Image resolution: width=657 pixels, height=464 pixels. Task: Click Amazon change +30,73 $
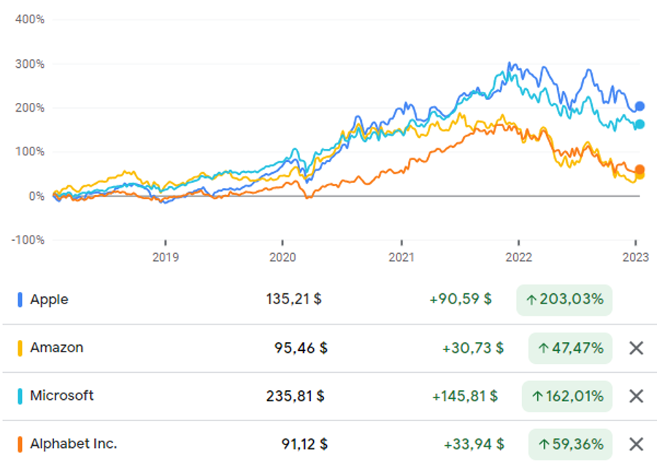click(x=473, y=348)
